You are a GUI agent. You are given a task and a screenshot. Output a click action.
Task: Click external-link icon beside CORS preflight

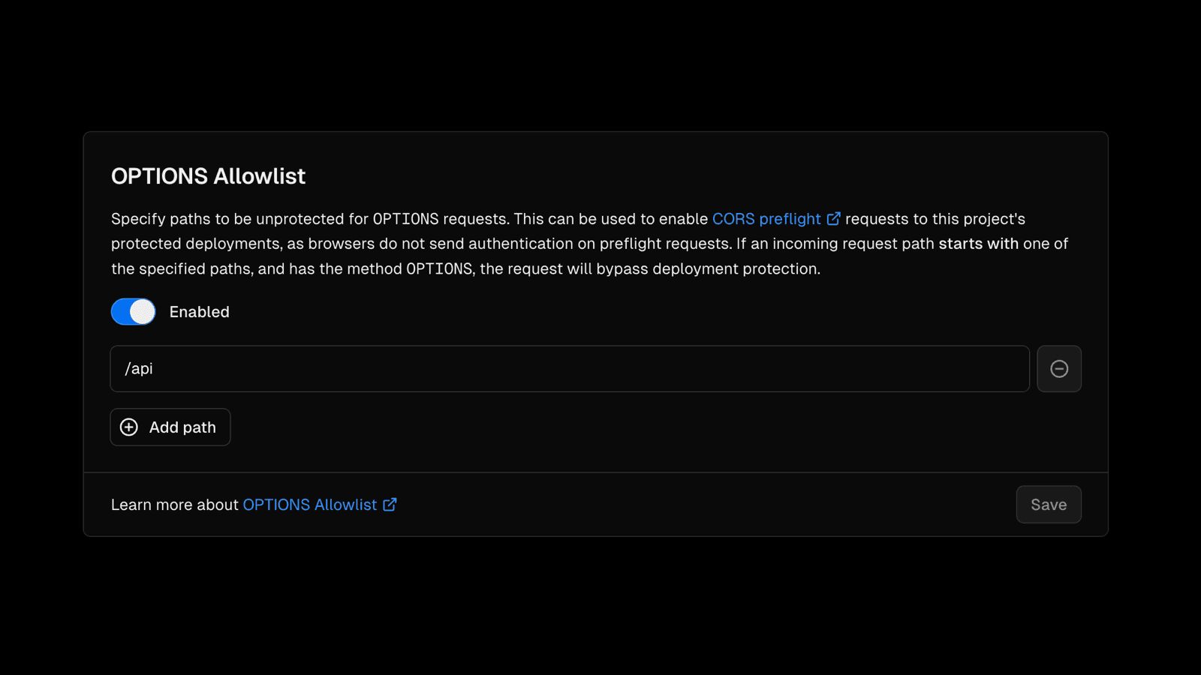tap(833, 219)
